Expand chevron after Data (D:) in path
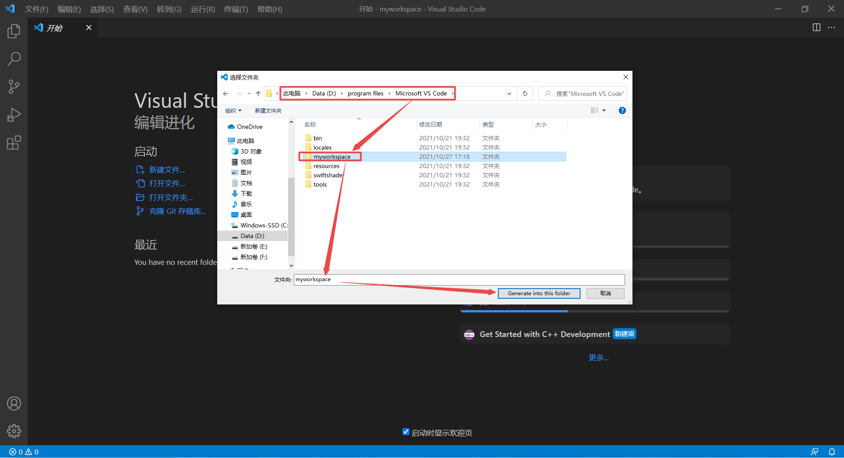The height and width of the screenshot is (458, 844). point(342,94)
